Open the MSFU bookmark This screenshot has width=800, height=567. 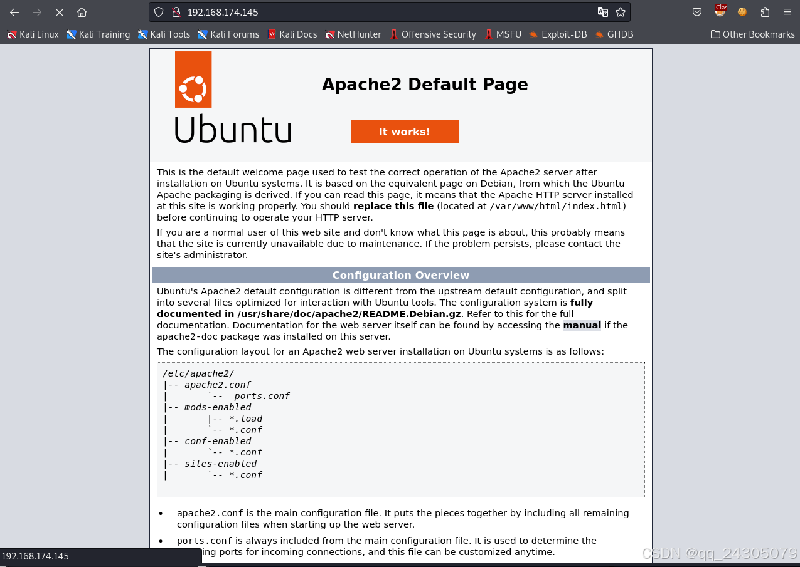tap(503, 34)
